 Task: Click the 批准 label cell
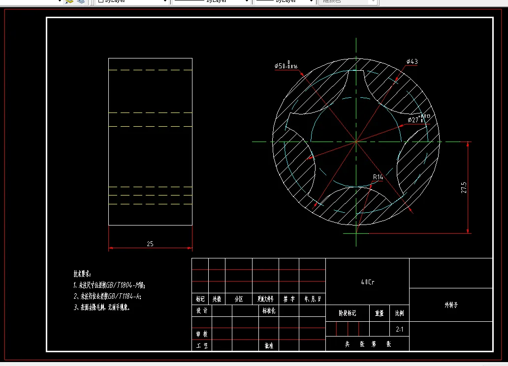click(269, 346)
